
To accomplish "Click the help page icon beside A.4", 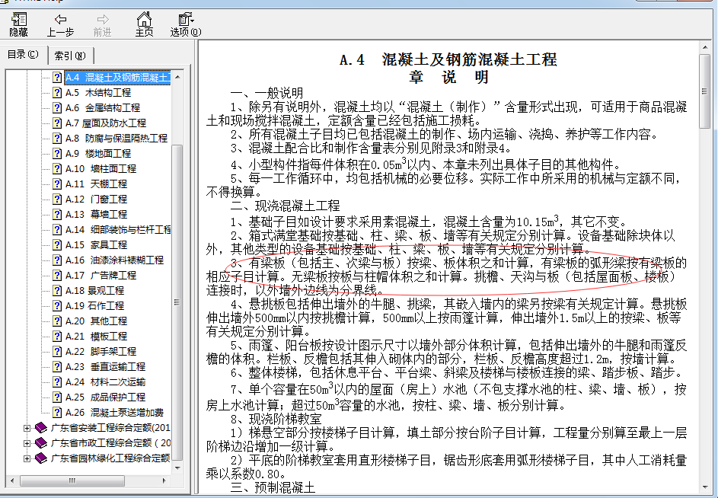I will (x=57, y=78).
